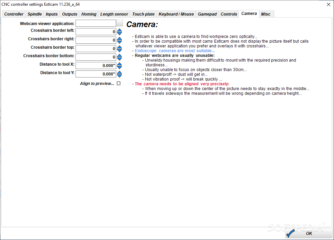The width and height of the screenshot is (334, 240).
Task: Click 'The camera needs to be aligned very precisely:' text
Action: 182,84
